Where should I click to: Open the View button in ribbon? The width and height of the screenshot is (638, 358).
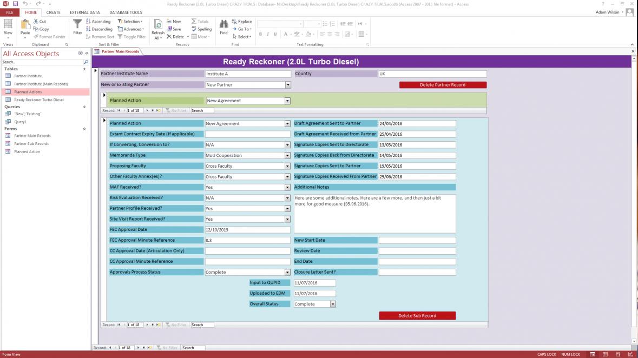[x=8, y=28]
